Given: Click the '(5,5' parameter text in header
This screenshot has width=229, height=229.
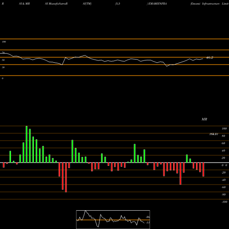Looking at the screenshot, I should click(118, 4).
